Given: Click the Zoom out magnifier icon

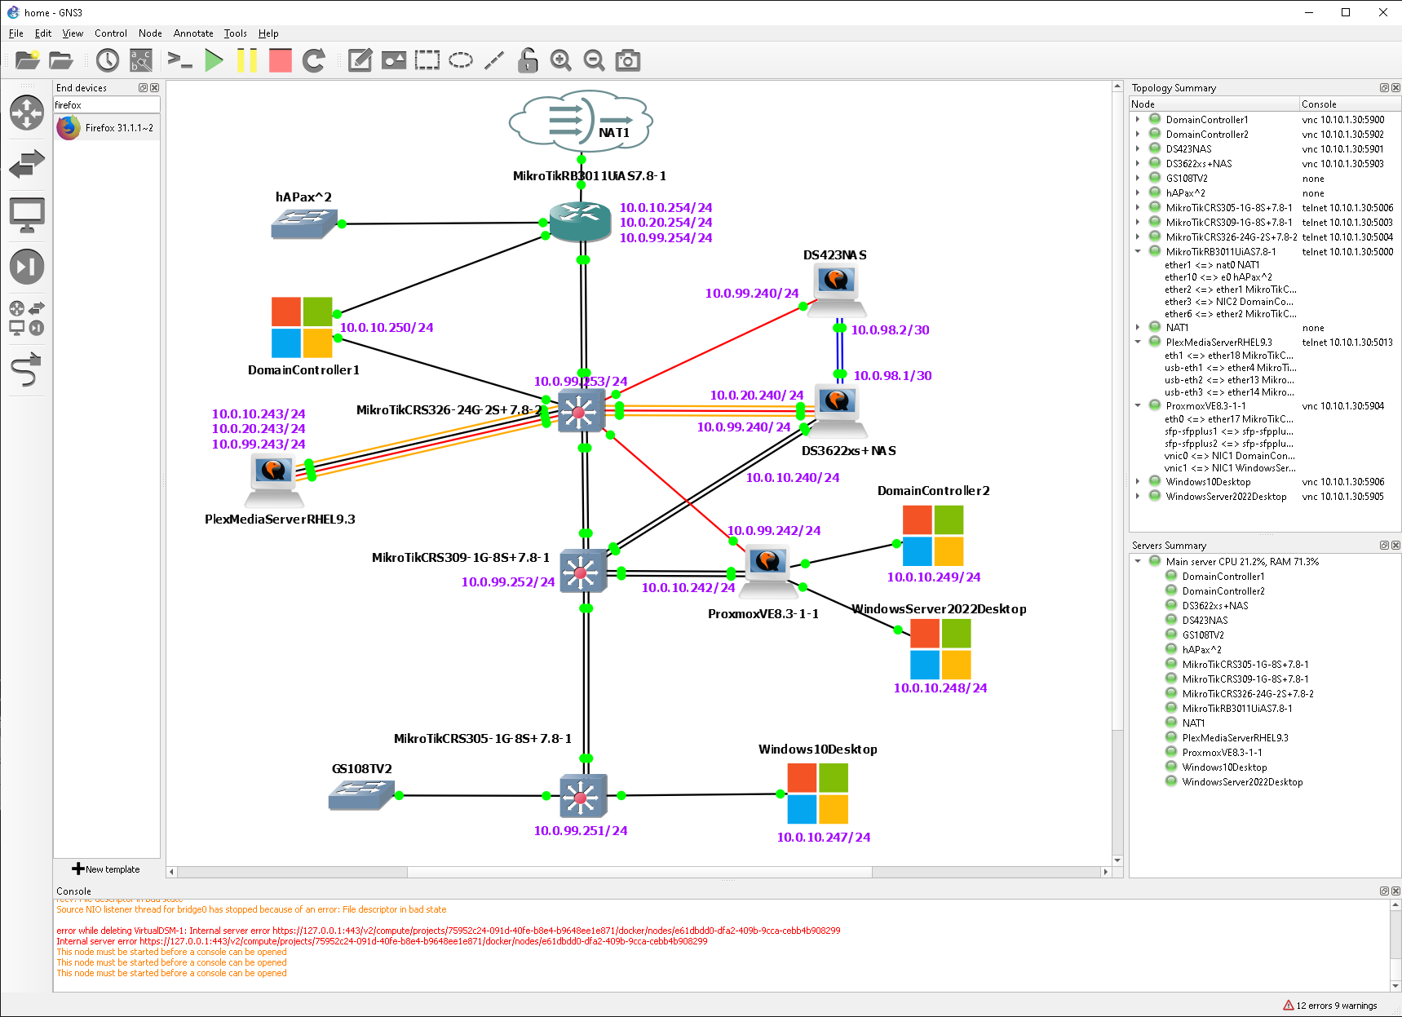Looking at the screenshot, I should pyautogui.click(x=595, y=60).
